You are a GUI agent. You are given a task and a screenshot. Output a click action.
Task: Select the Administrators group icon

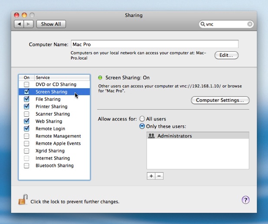[151, 136]
